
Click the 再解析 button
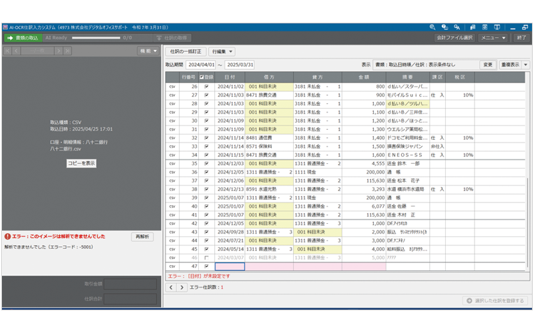pyautogui.click(x=143, y=236)
